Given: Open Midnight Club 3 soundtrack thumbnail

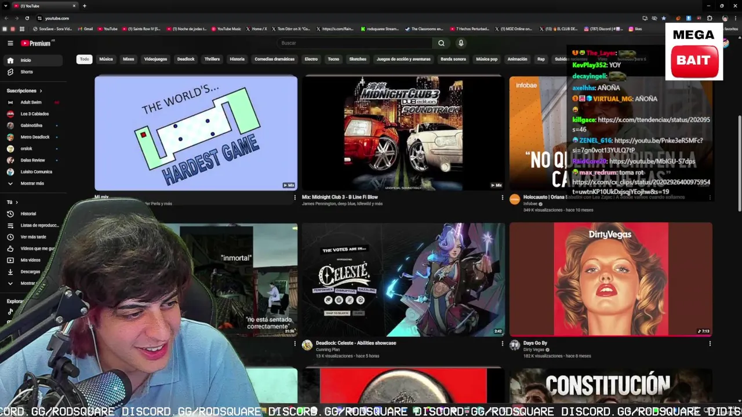Looking at the screenshot, I should [x=403, y=133].
